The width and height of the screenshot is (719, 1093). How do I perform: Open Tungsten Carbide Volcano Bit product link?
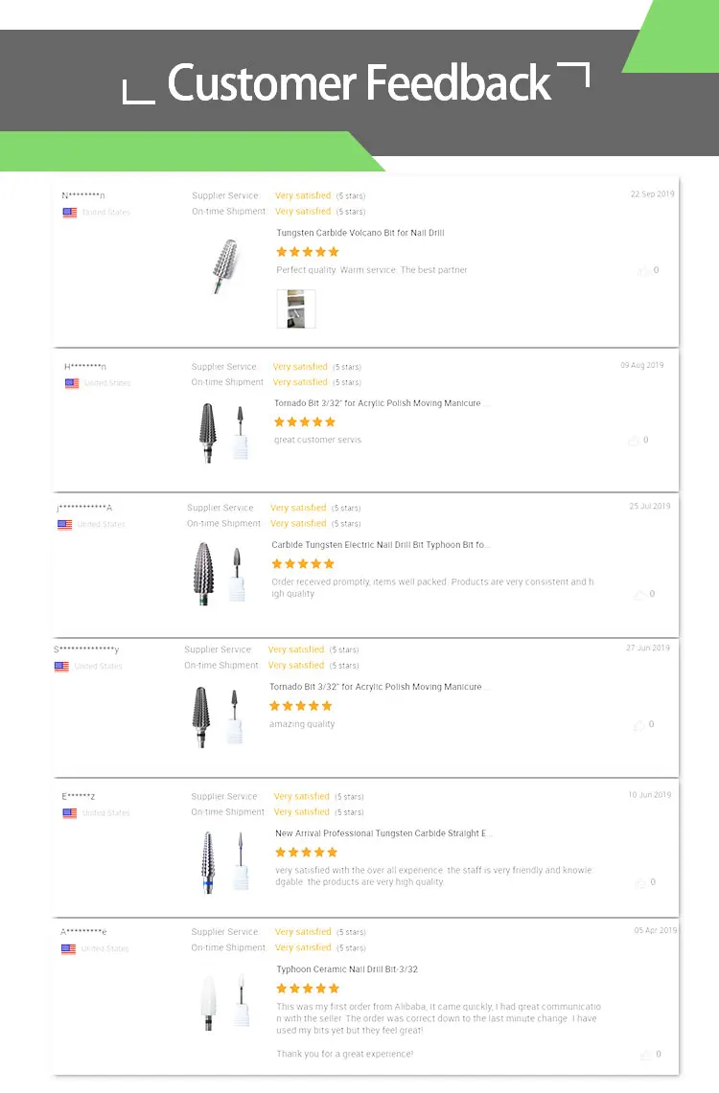(360, 233)
